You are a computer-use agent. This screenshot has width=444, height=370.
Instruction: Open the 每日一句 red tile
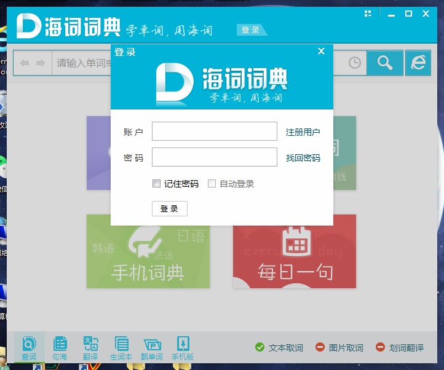(295, 257)
